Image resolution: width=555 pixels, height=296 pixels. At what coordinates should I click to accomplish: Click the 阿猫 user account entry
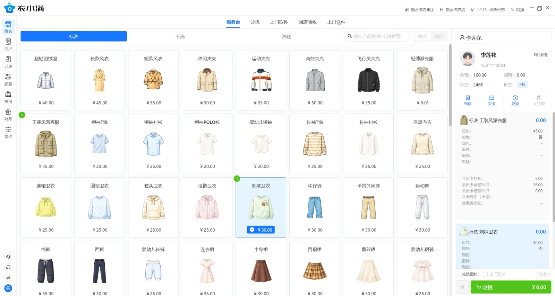tap(517, 10)
